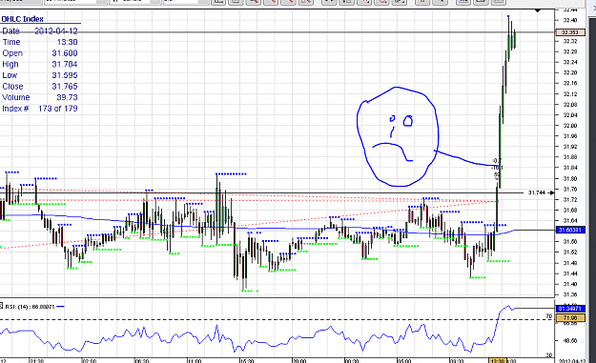Viewport: 596px width, 363px height.
Task: Click the black triangle marker at chart top
Action: (x=538, y=10)
